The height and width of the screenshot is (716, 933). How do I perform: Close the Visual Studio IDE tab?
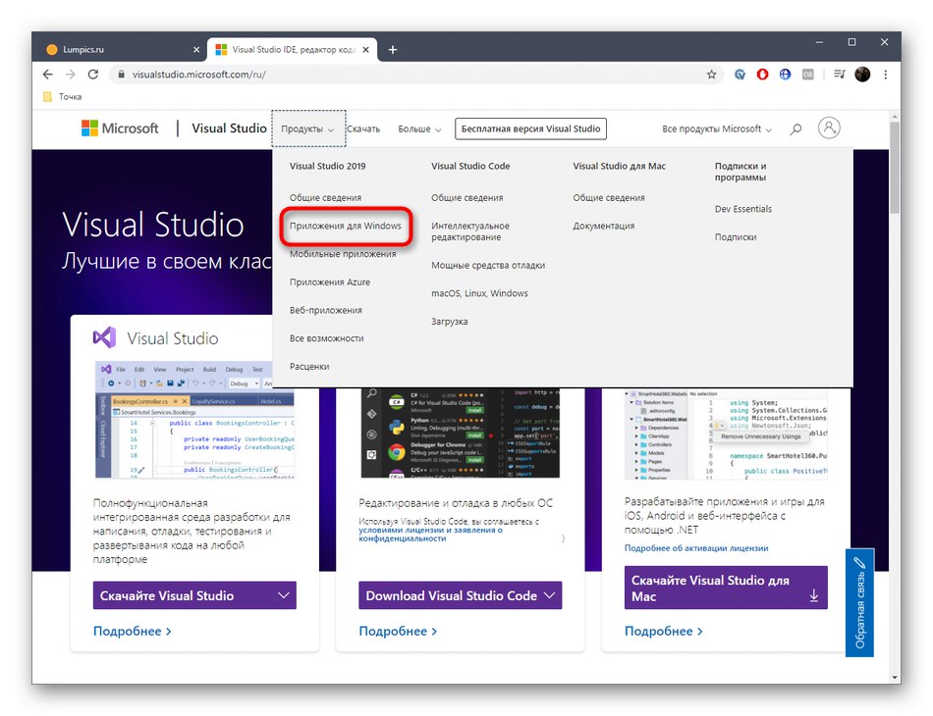click(x=366, y=50)
